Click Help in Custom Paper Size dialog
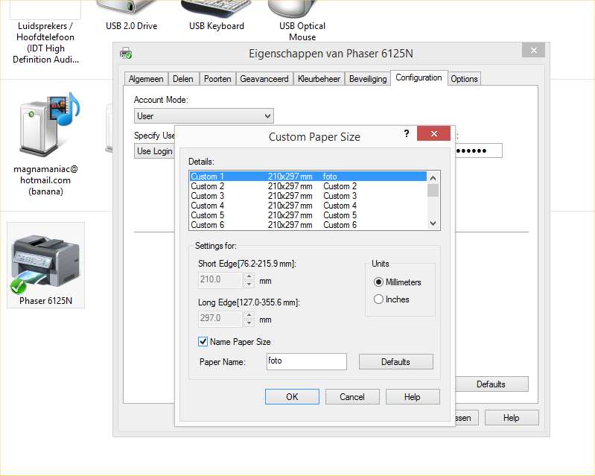Image resolution: width=595 pixels, height=476 pixels. point(413,396)
